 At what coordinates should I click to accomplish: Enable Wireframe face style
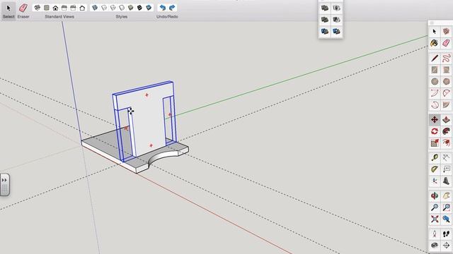(113, 8)
